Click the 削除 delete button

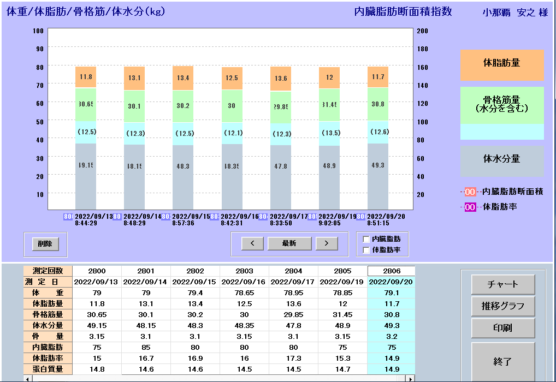tap(45, 244)
